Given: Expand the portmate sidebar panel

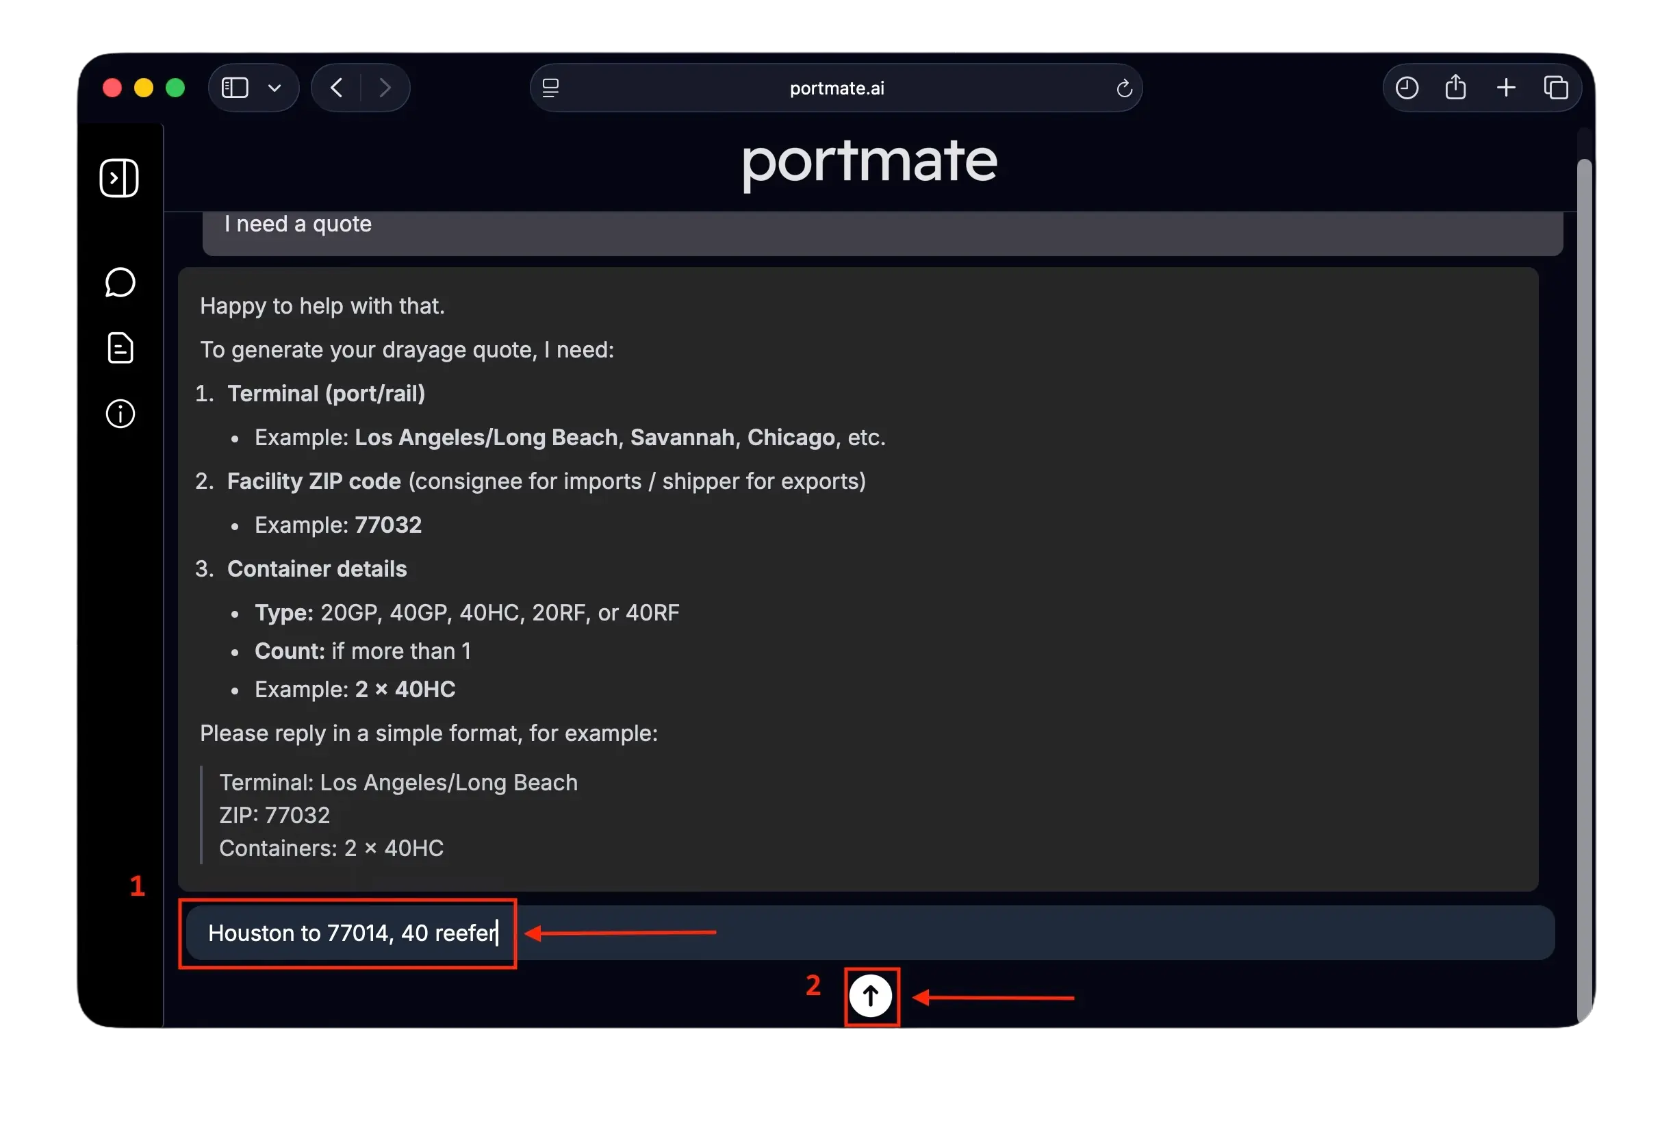Looking at the screenshot, I should pos(119,178).
